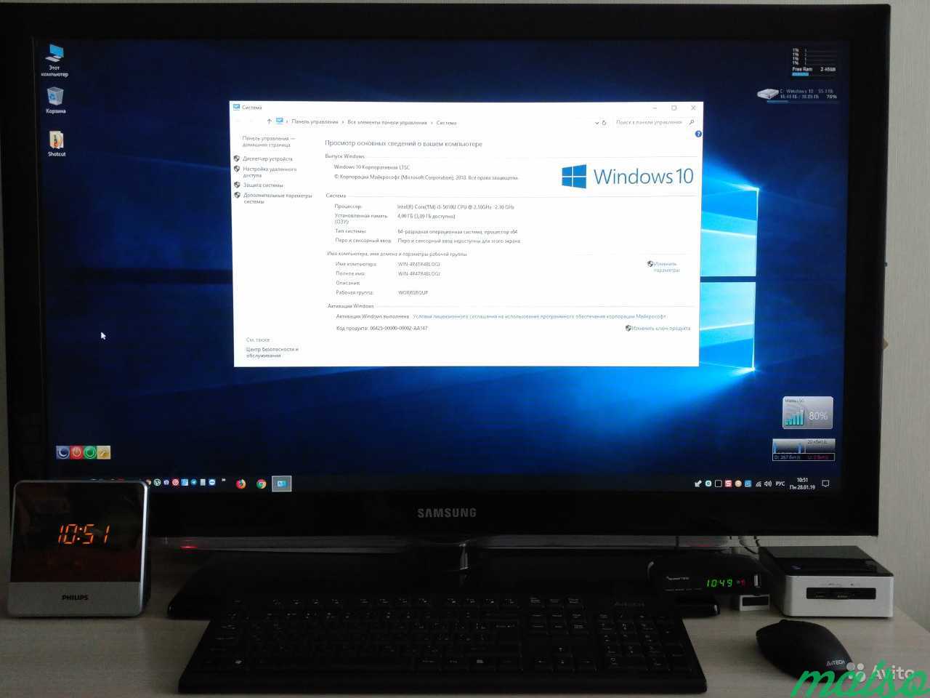
Task: Select the product code '00425-00000-00002-AA147'
Action: click(x=399, y=329)
